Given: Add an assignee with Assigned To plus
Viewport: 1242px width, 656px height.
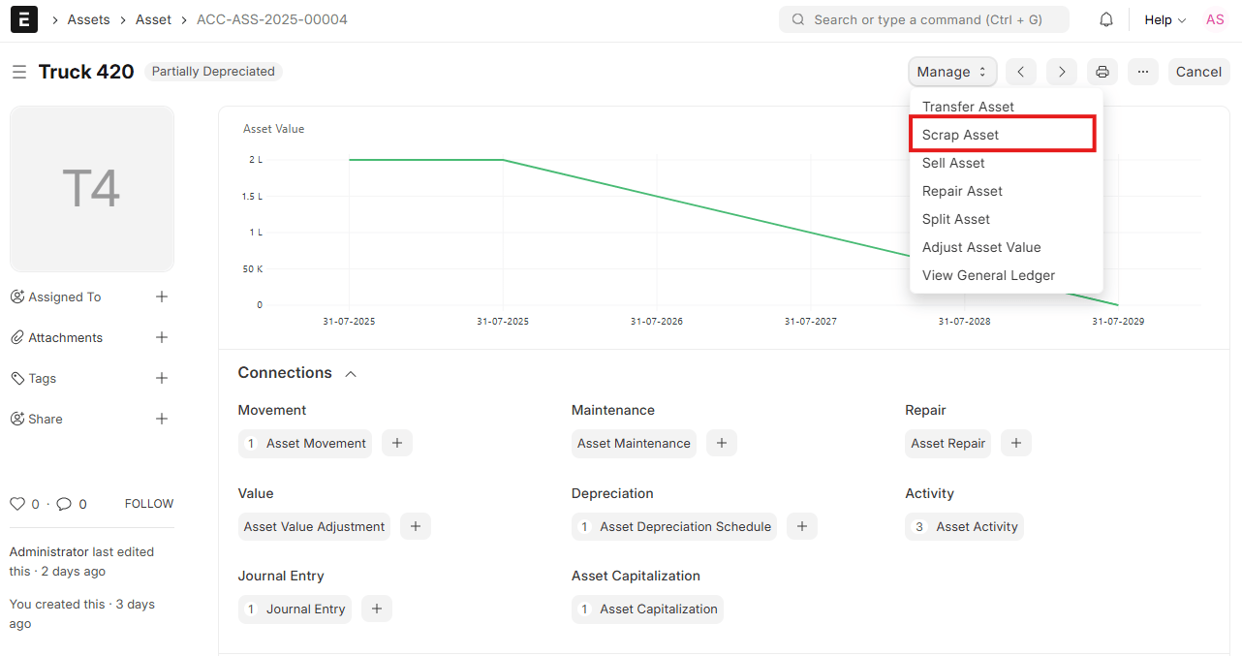Looking at the screenshot, I should click(x=162, y=297).
